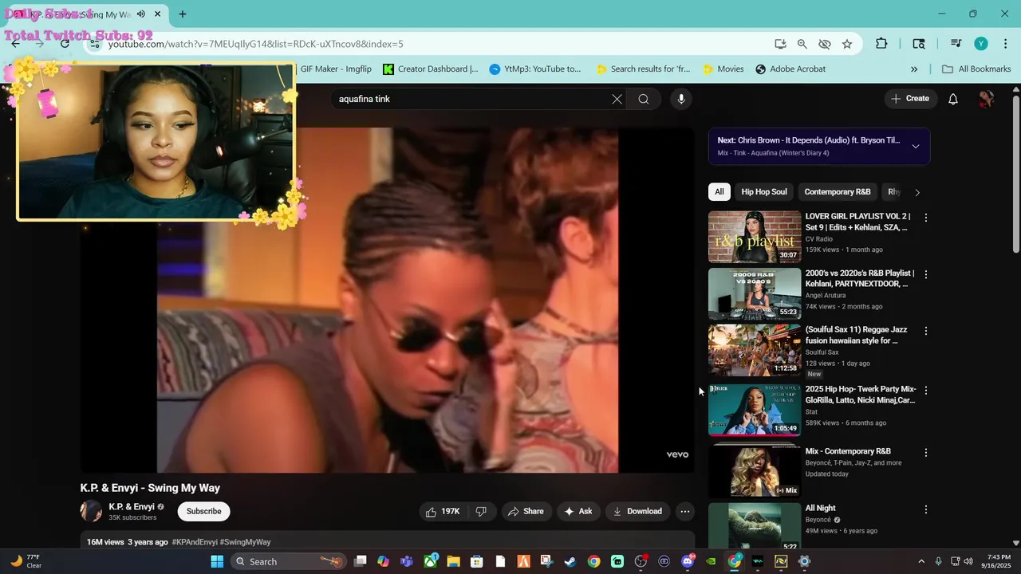This screenshot has width=1021, height=574.
Task: Like the video with thumbs up
Action: click(442, 511)
